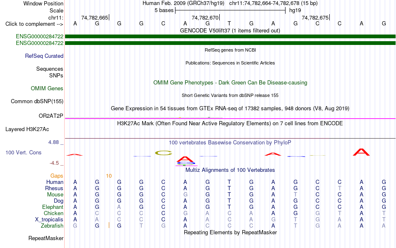Click 'Basewise Conservation by PhyloP' title
This screenshot has width=396, height=248.
230,142
